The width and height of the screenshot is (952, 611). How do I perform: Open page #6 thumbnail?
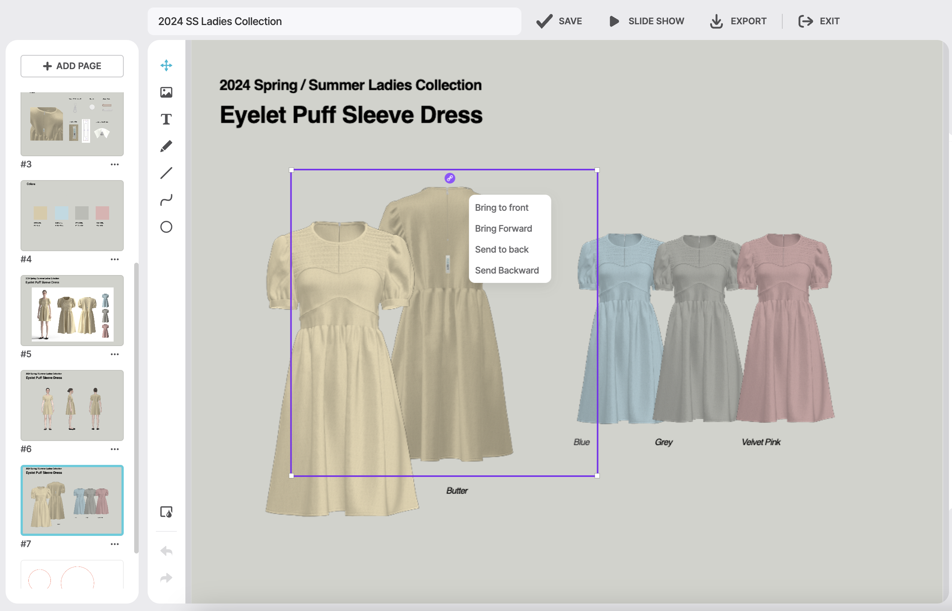[72, 405]
